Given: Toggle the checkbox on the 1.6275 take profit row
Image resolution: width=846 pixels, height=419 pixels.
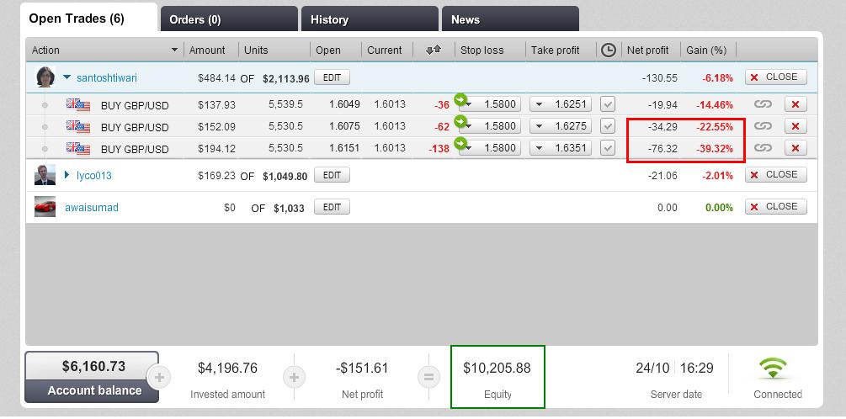Looking at the screenshot, I should coord(608,126).
